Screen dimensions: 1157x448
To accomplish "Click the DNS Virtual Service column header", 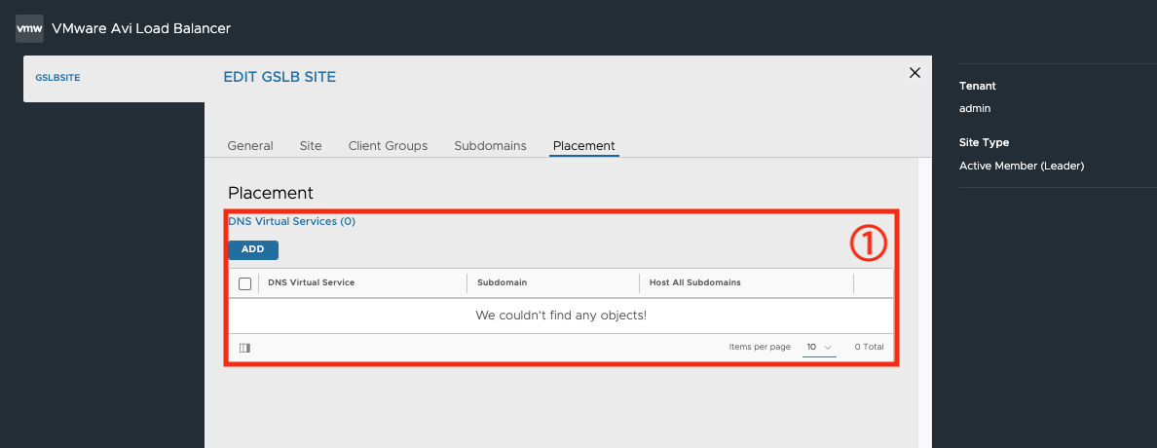I will 312,282.
